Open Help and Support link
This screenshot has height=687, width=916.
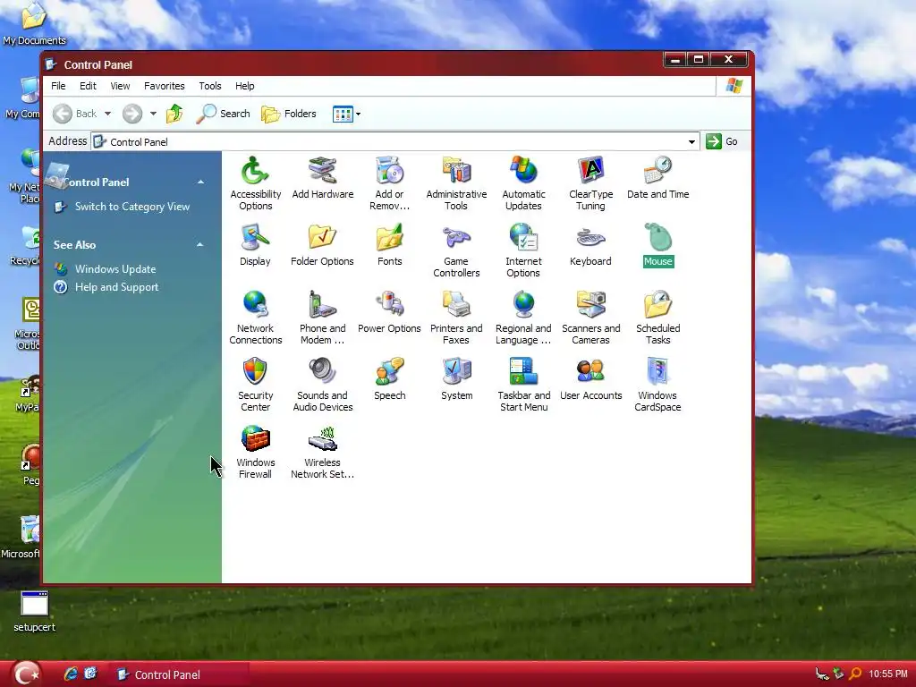click(x=116, y=287)
